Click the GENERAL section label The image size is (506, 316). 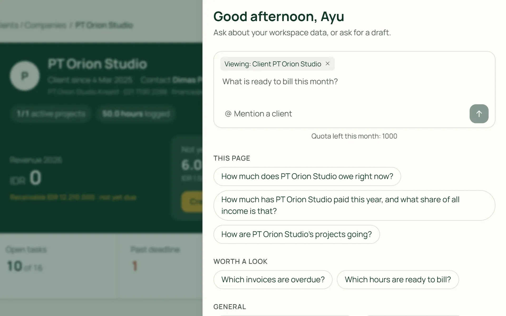(230, 307)
